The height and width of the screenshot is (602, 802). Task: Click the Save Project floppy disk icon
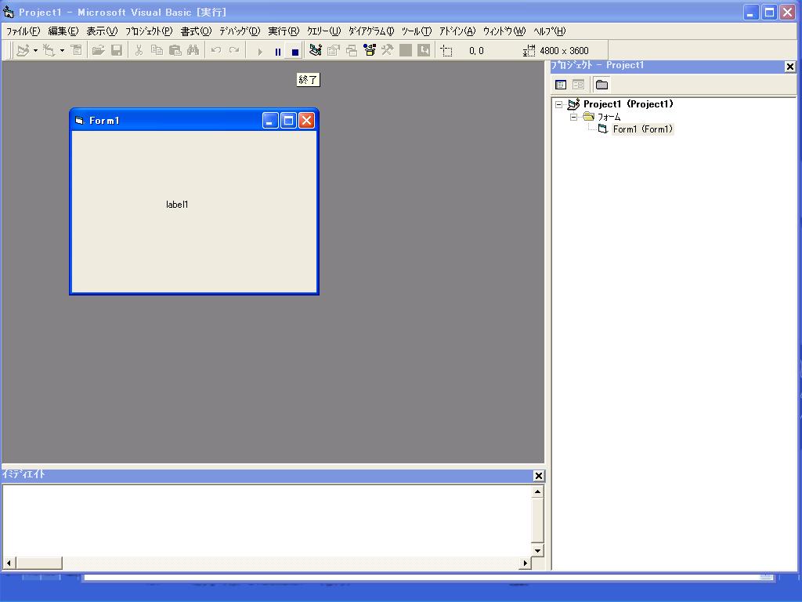[x=117, y=50]
